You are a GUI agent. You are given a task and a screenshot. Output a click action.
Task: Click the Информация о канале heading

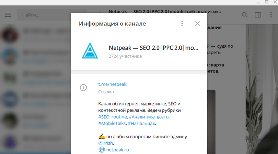113,24
